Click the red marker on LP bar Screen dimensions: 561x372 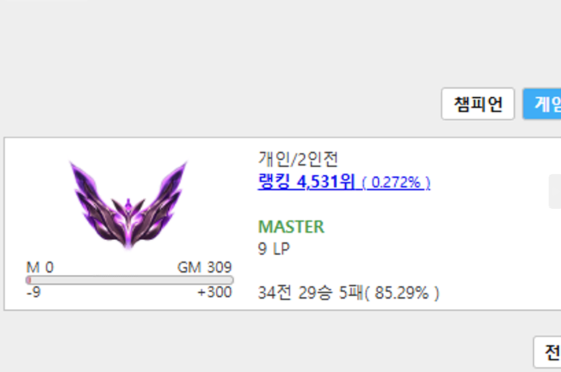[x=29, y=280]
